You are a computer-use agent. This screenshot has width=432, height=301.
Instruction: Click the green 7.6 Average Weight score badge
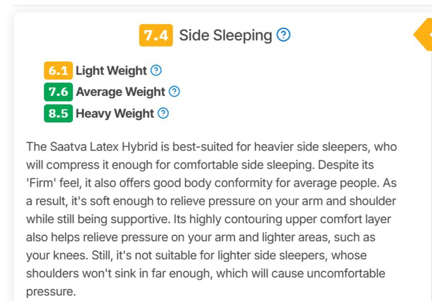pyautogui.click(x=58, y=92)
